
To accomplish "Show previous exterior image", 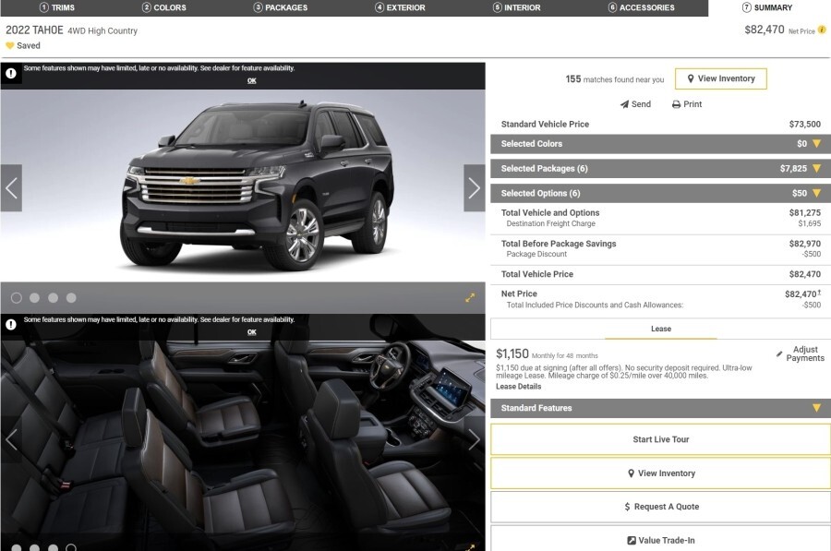I will (x=11, y=188).
